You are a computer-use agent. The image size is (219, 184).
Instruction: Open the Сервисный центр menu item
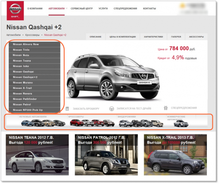[x=81, y=8]
